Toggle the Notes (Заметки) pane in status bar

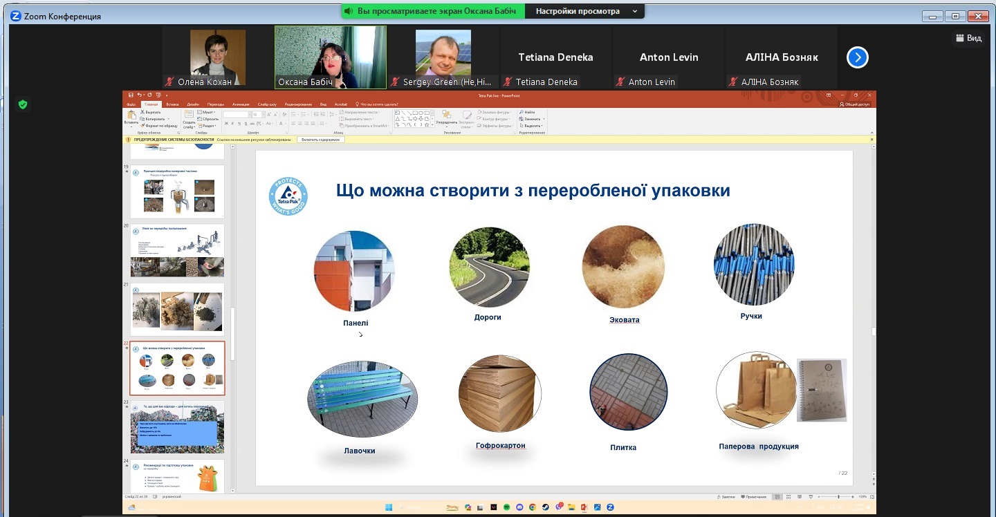pyautogui.click(x=726, y=497)
